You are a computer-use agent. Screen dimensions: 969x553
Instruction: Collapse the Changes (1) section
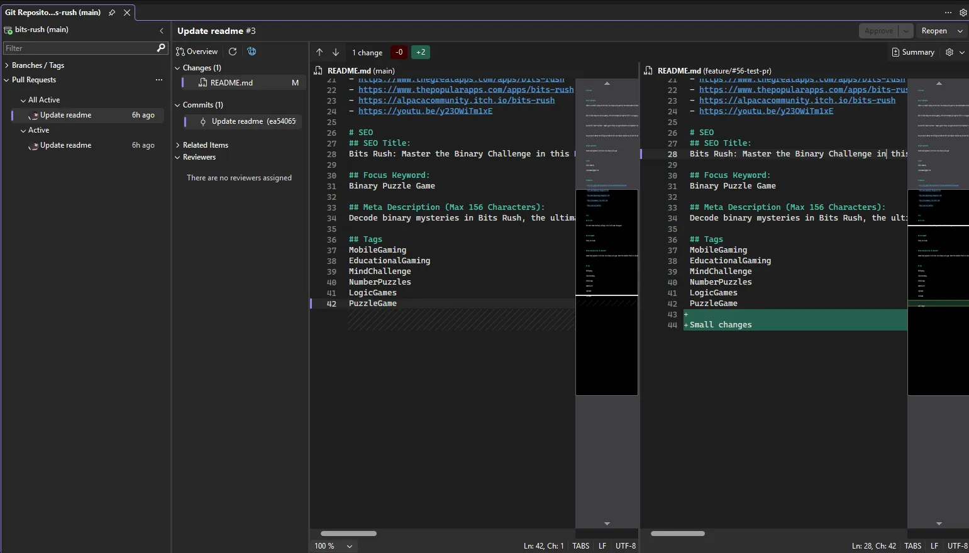click(177, 68)
